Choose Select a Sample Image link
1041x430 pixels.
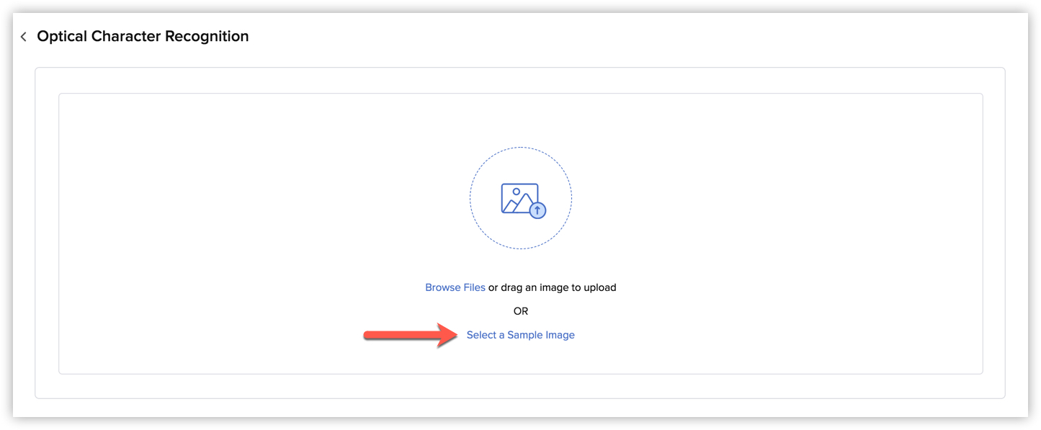(x=521, y=335)
